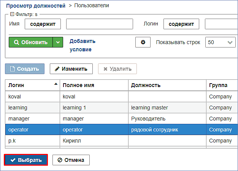The width and height of the screenshot is (238, 171).
Task: Click the Удалить button
Action: tap(117, 69)
